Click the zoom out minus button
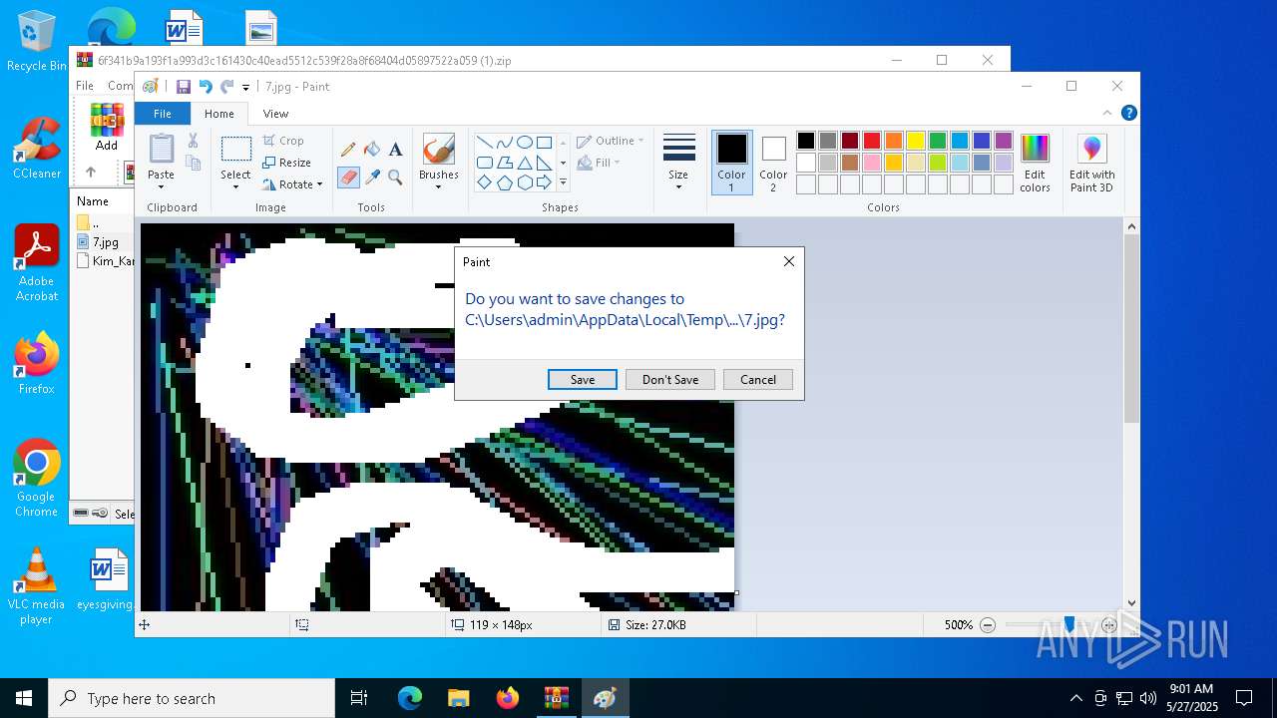Viewport: 1277px width, 718px height. (988, 625)
